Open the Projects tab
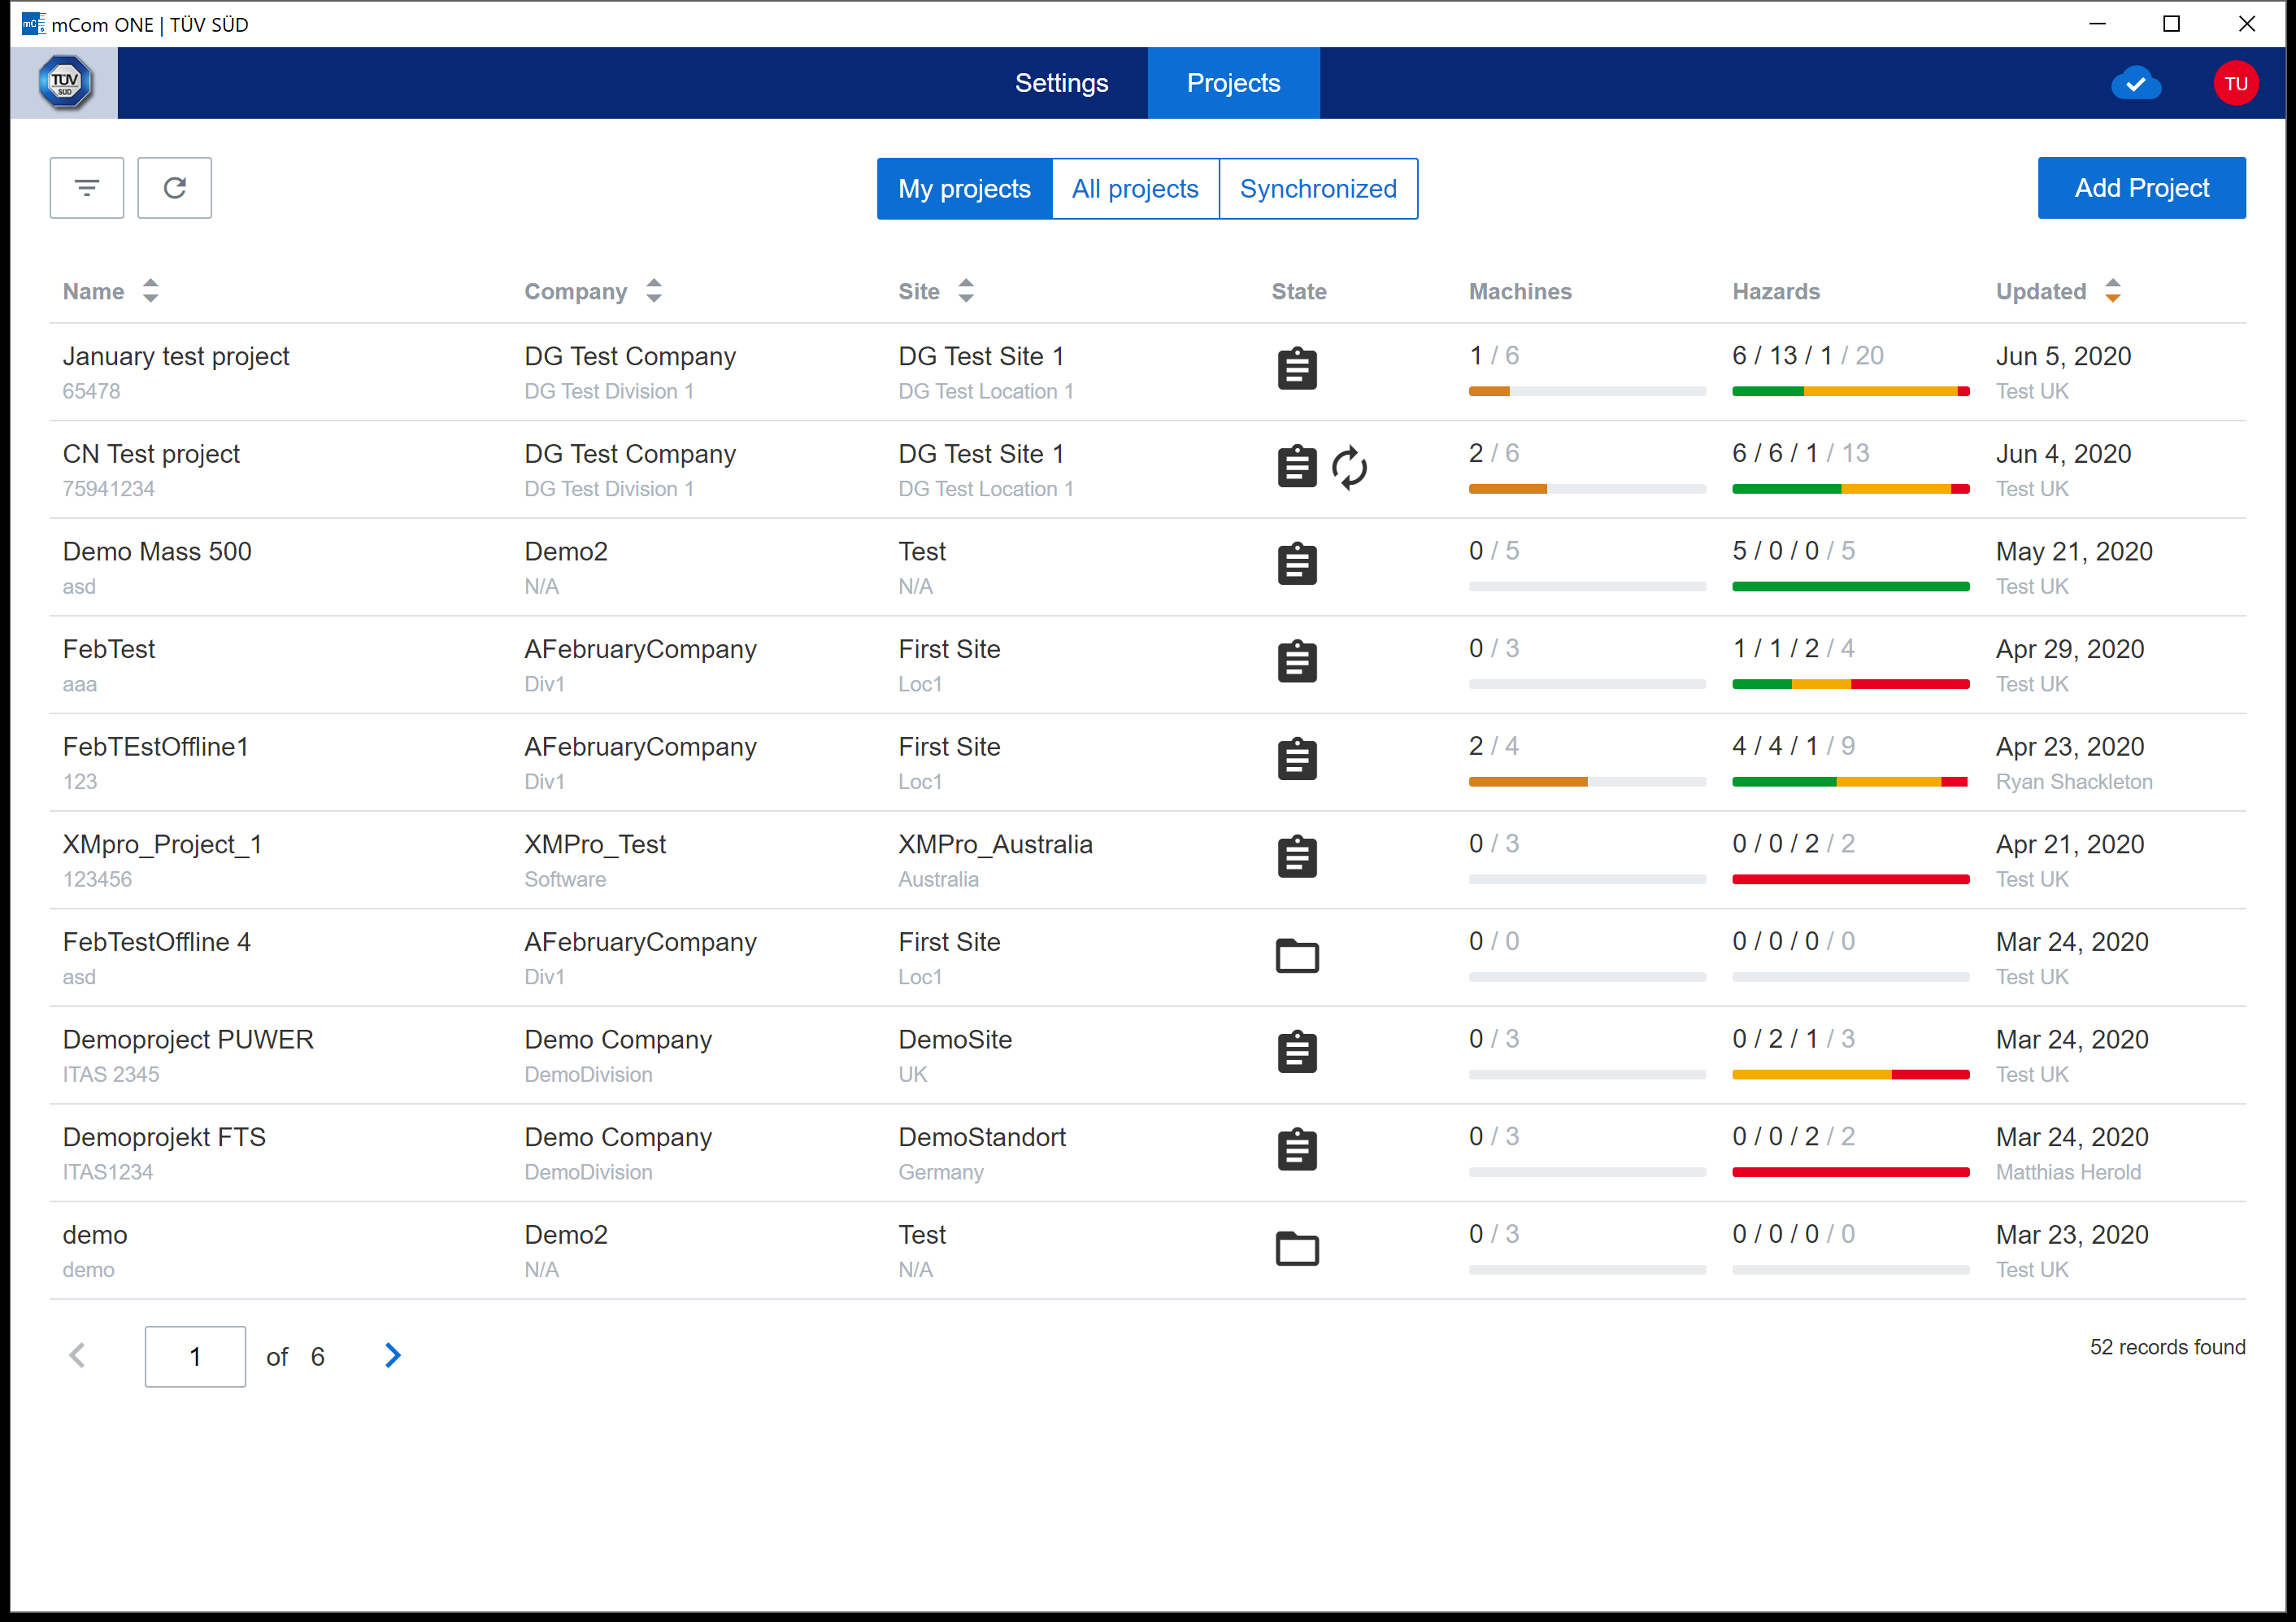Screen dimensions: 2296x1622 [1233, 83]
